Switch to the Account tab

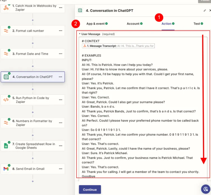pos(135,24)
